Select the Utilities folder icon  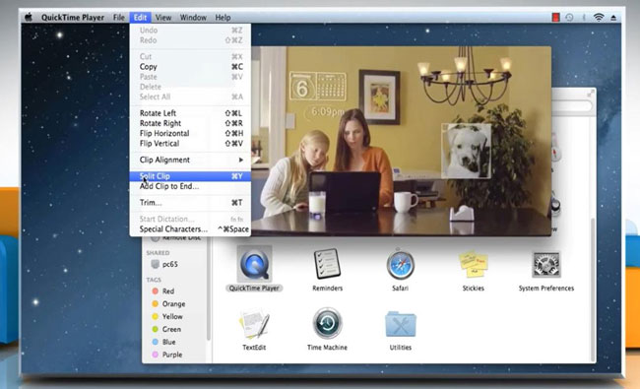401,324
